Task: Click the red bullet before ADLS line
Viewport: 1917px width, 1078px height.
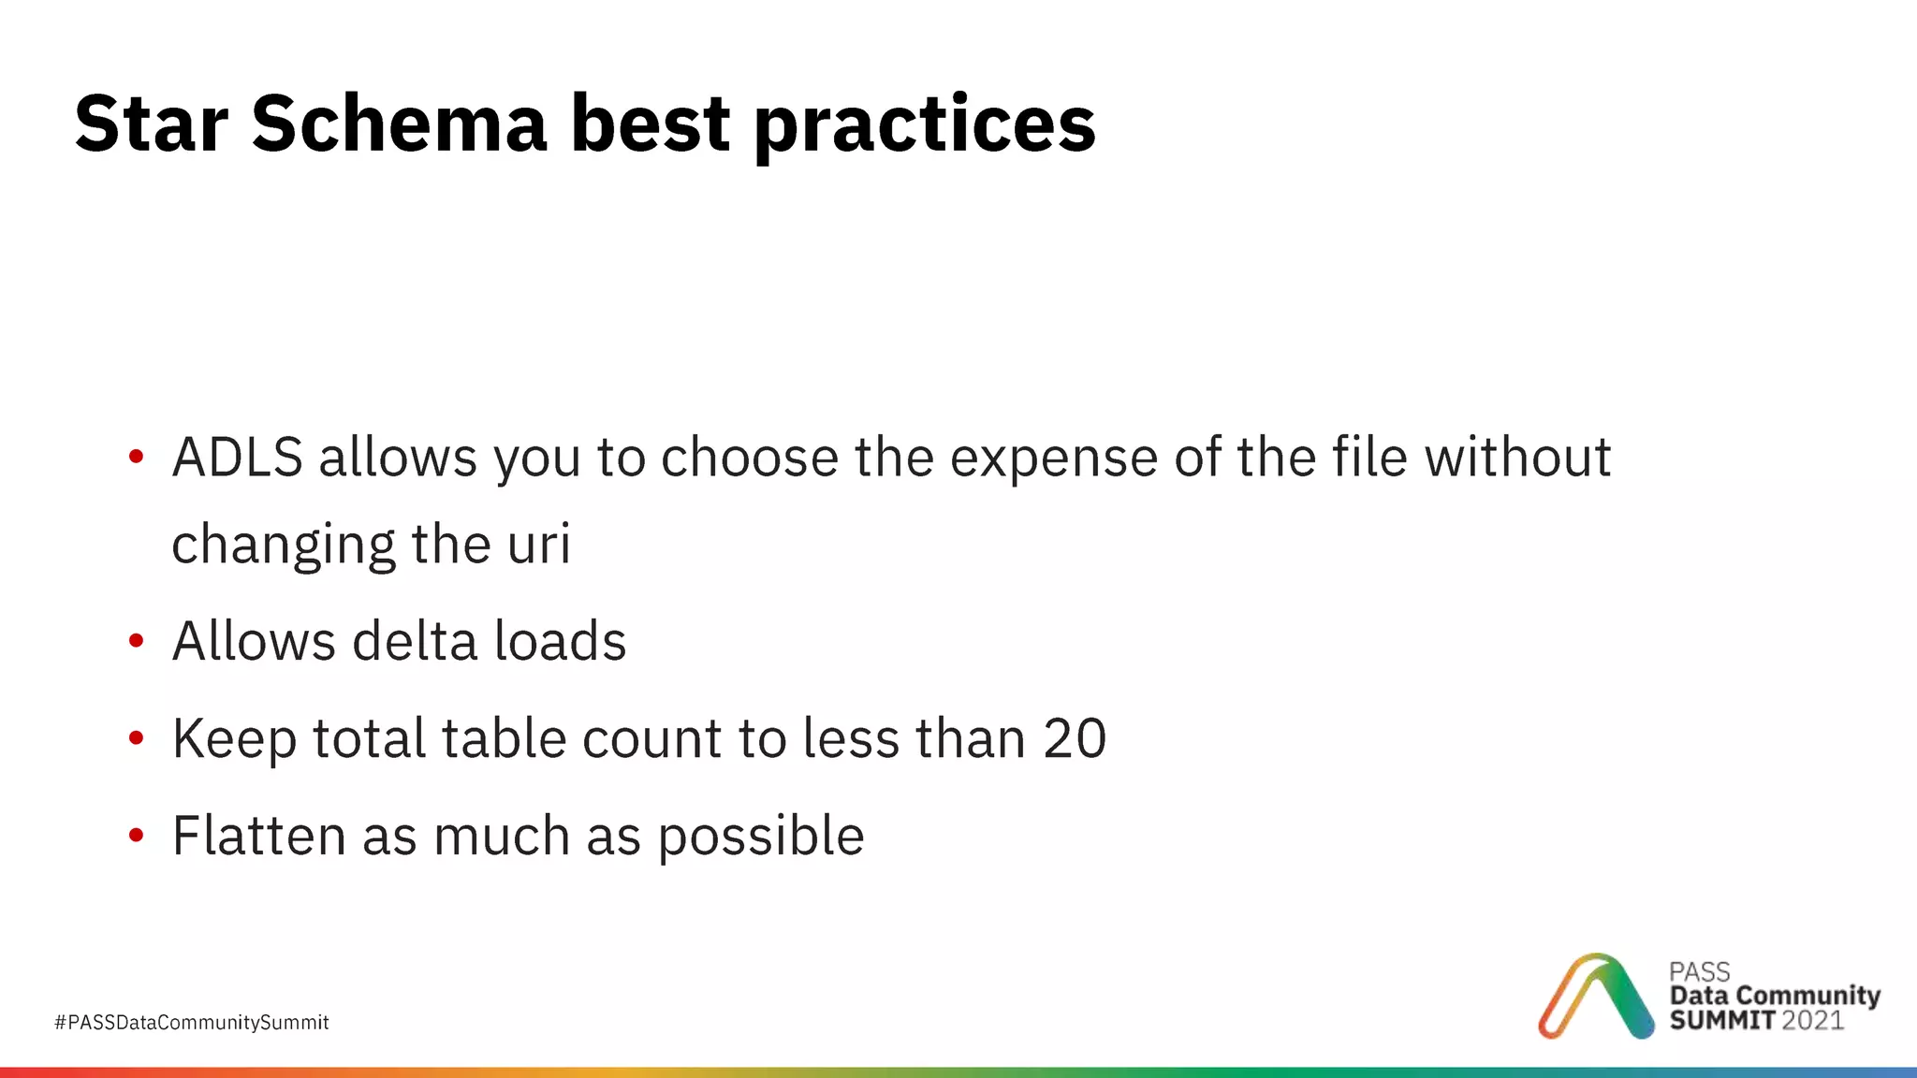Action: [137, 457]
